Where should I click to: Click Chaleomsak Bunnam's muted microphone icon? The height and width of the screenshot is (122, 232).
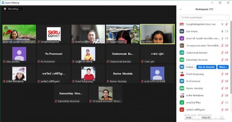(222, 53)
